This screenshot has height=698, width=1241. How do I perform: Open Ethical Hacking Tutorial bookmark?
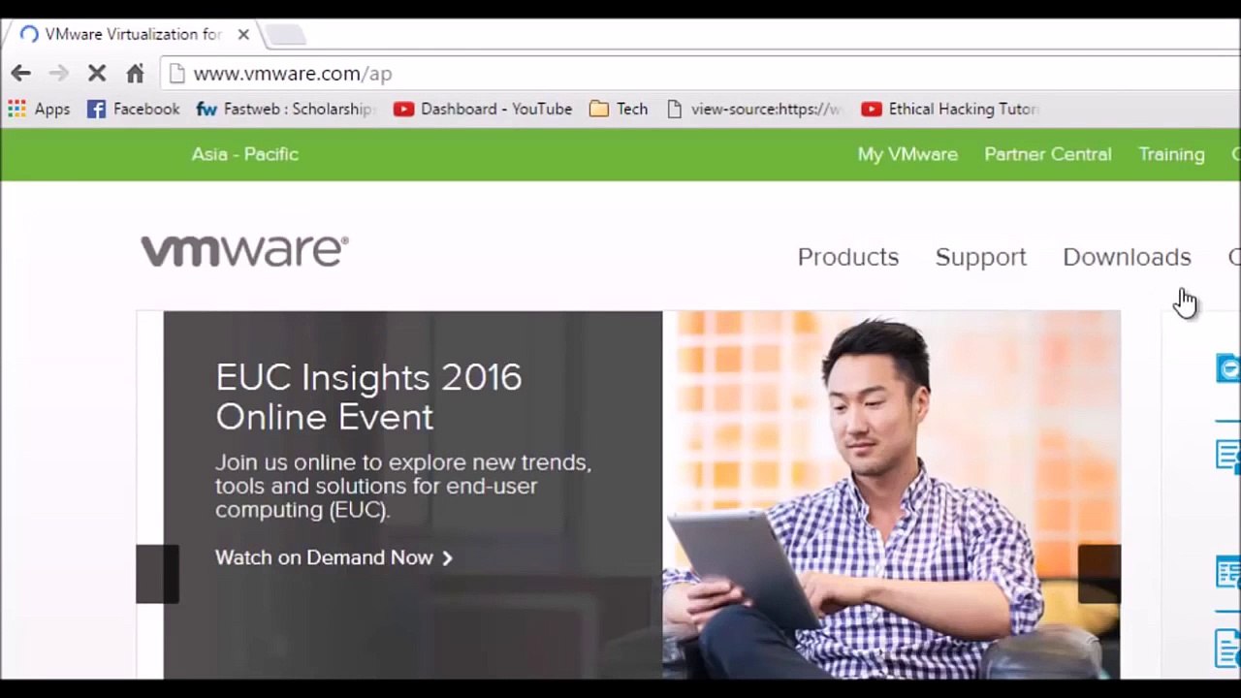[x=950, y=110]
